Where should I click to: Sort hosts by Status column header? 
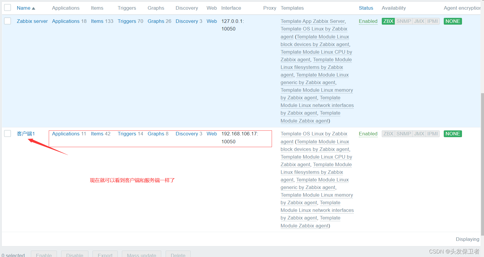click(x=366, y=8)
